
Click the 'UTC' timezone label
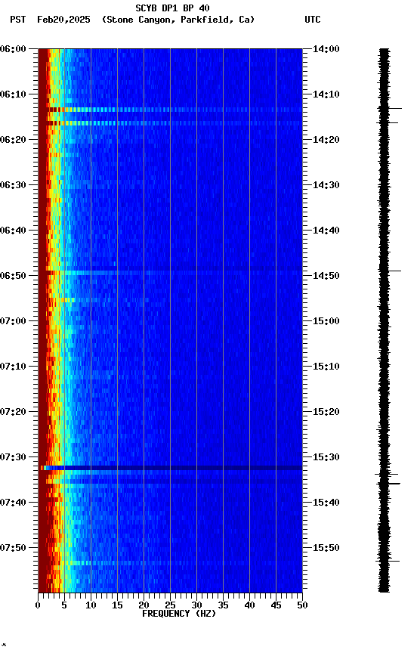(313, 20)
